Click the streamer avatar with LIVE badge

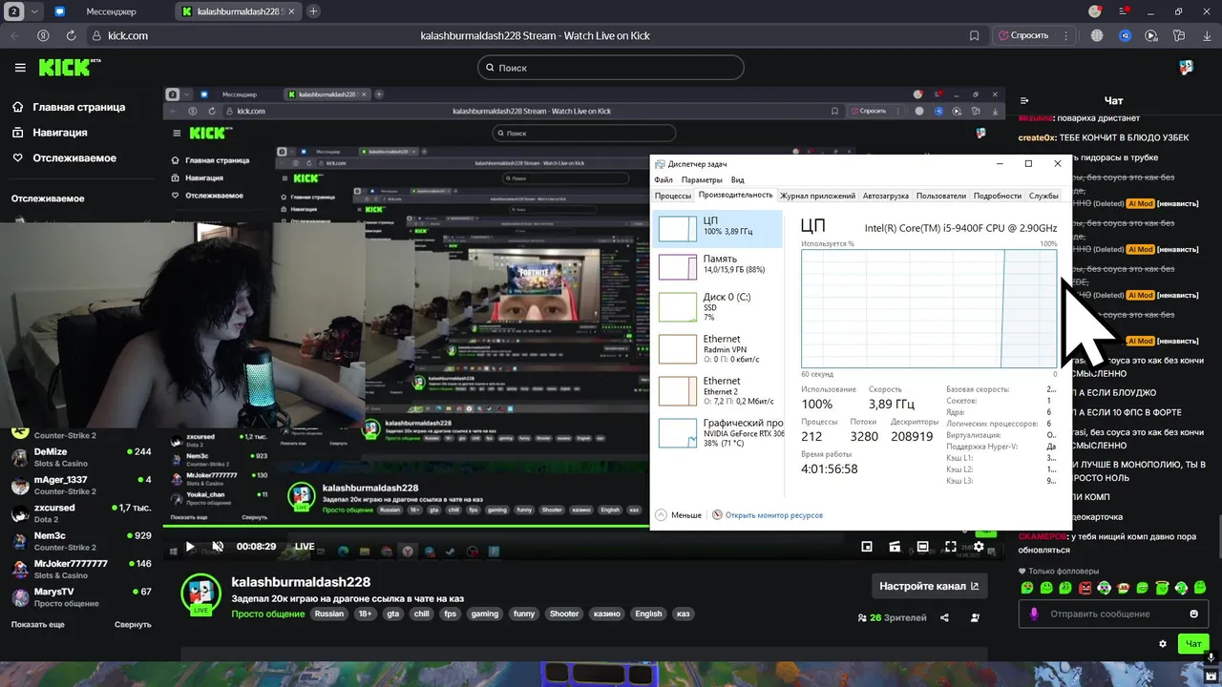coord(201,593)
